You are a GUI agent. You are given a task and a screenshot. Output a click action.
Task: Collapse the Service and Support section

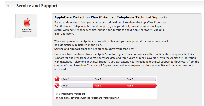(8, 6)
